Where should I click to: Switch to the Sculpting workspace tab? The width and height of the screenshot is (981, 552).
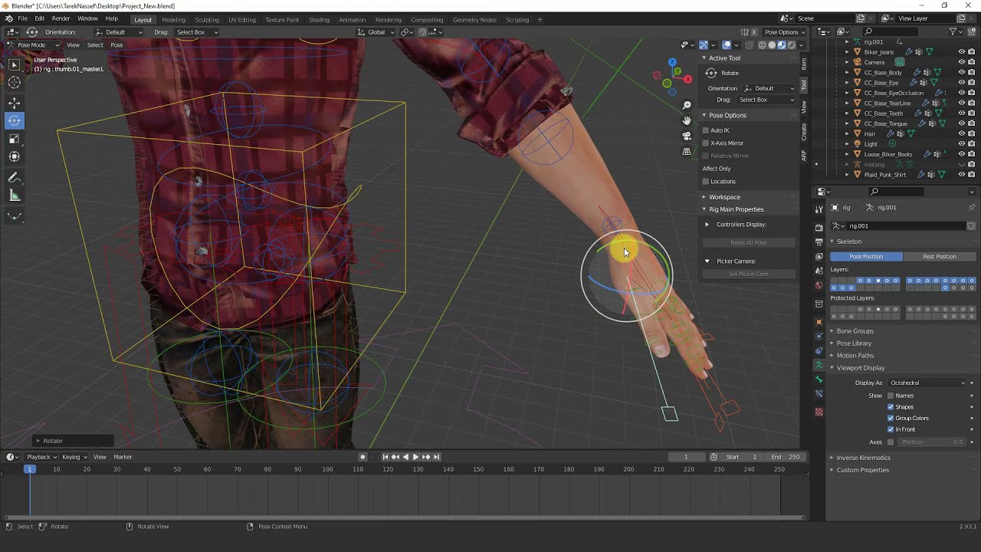[206, 19]
